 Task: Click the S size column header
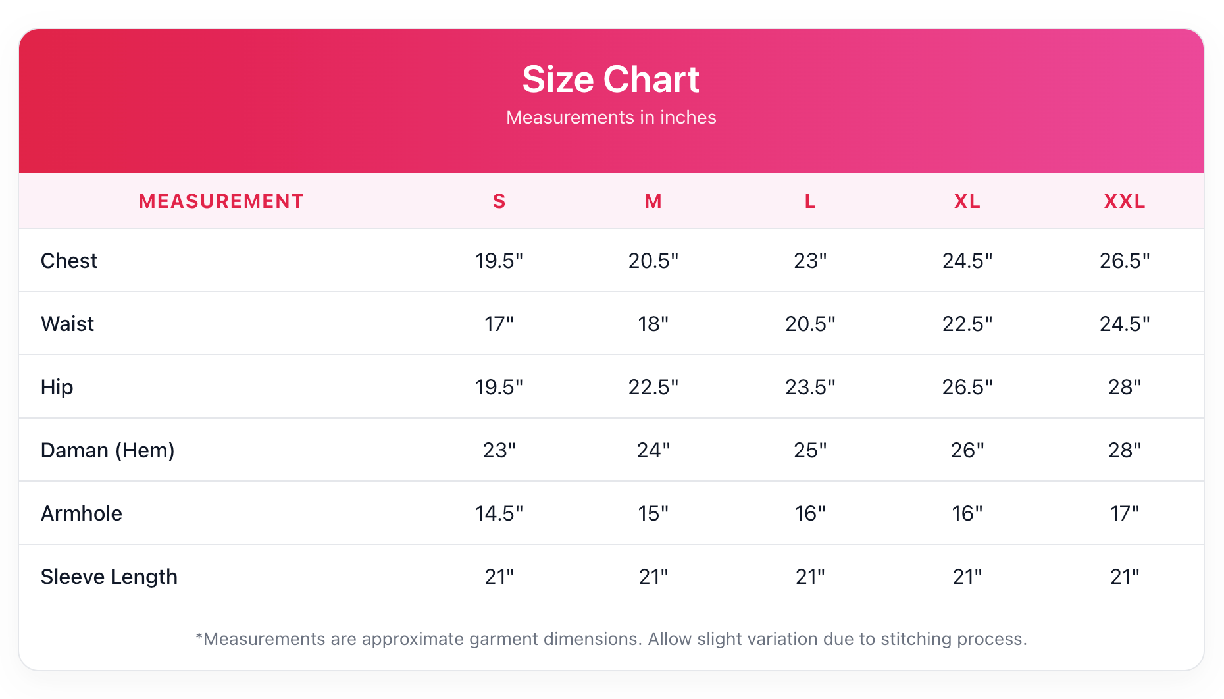tap(499, 201)
